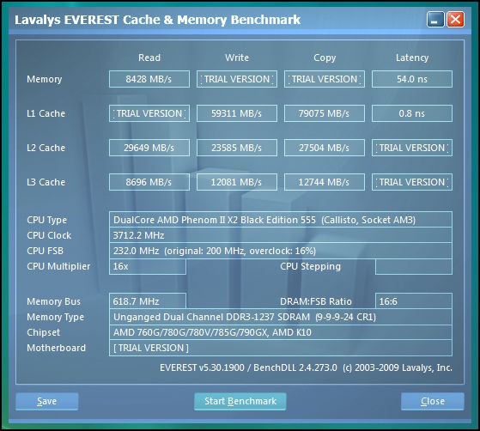The image size is (480, 431).
Task: Click the Start Benchmark button
Action: [x=240, y=401]
